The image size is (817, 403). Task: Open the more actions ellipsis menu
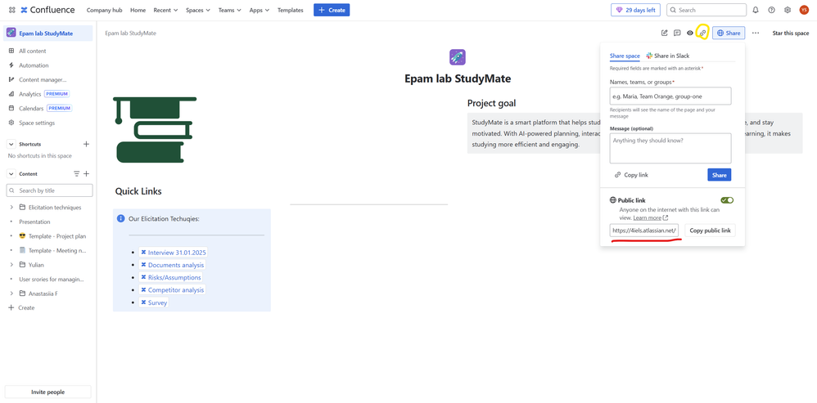pyautogui.click(x=756, y=33)
